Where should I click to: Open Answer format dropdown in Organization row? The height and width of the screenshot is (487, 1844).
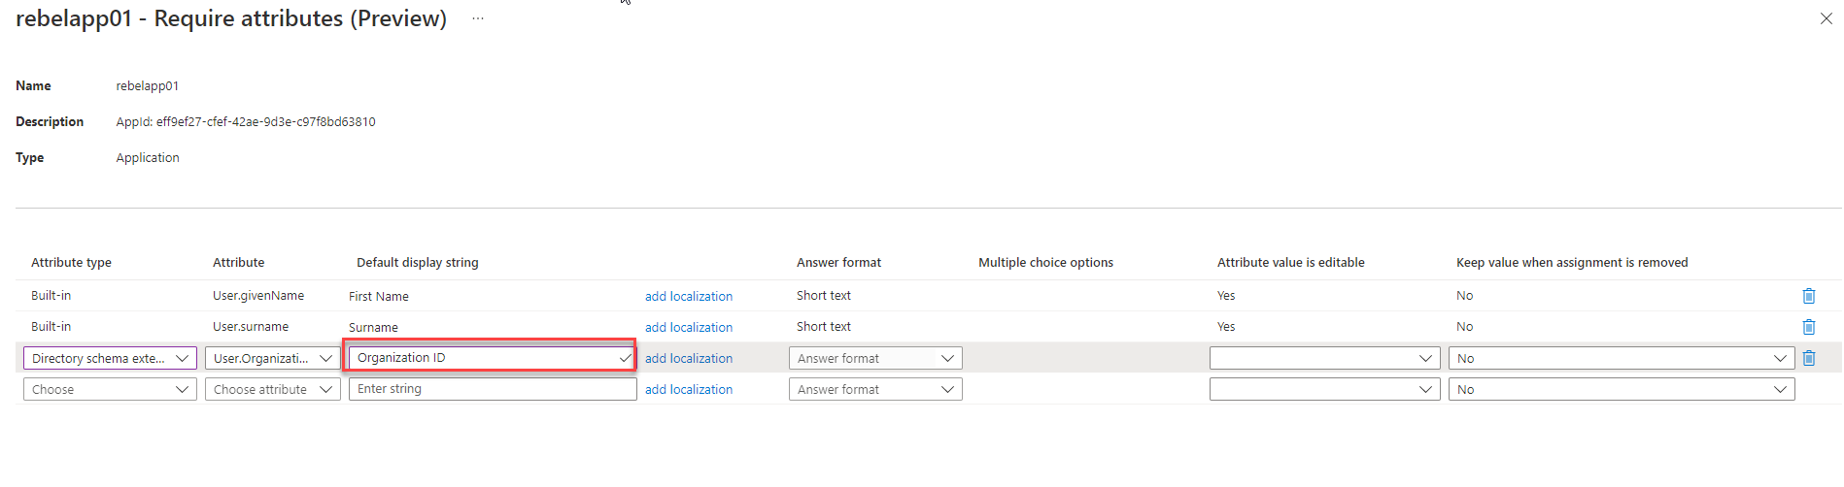click(875, 358)
